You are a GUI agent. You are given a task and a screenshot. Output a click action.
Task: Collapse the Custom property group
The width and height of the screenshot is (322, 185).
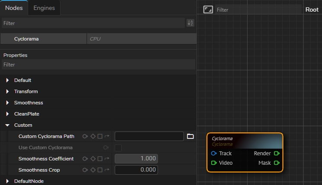pyautogui.click(x=7, y=125)
